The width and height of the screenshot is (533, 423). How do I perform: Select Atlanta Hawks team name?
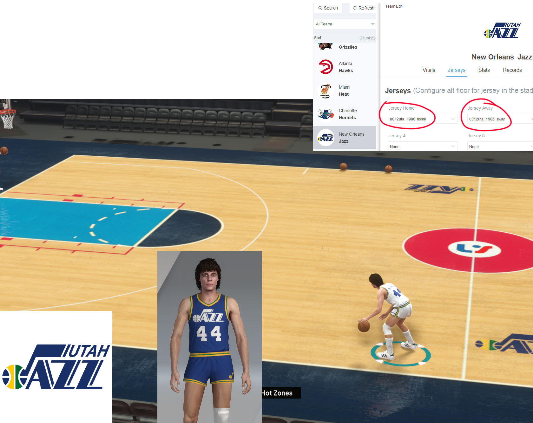coord(346,67)
